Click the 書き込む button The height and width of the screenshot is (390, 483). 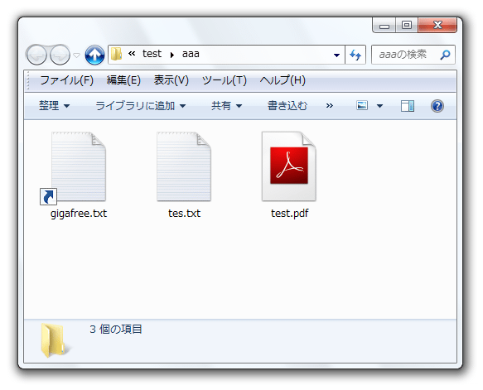[287, 106]
